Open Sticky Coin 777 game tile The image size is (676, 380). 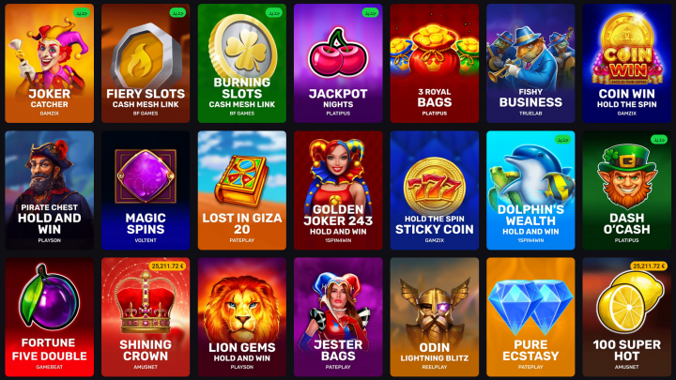tap(435, 190)
